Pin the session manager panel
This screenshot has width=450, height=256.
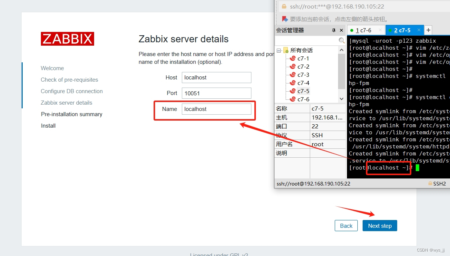click(334, 30)
